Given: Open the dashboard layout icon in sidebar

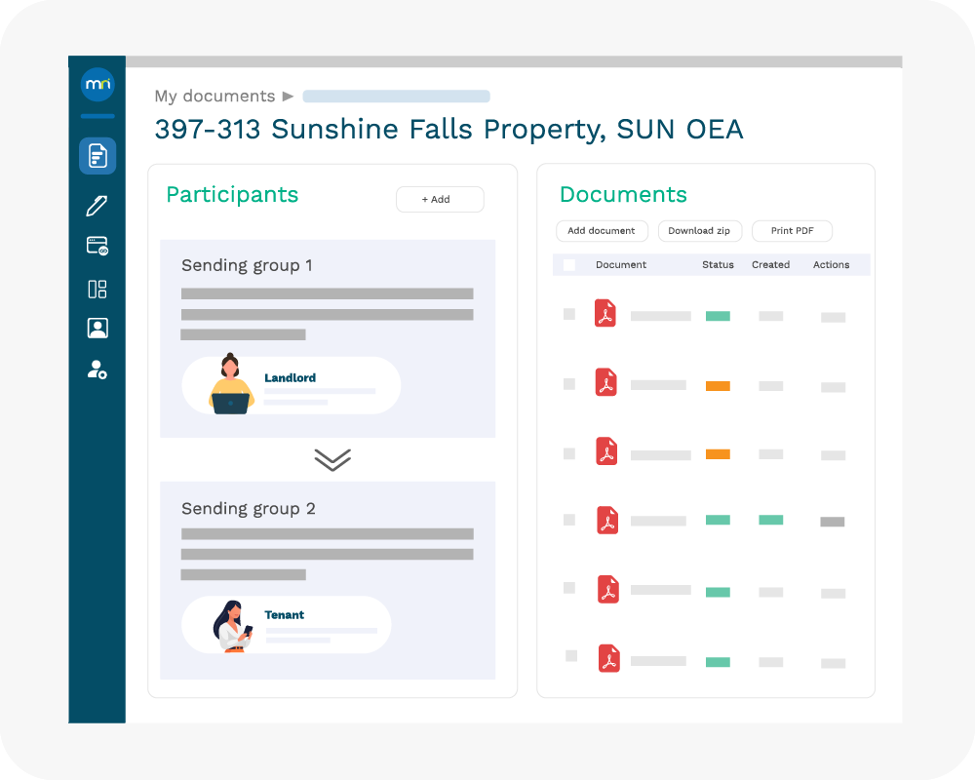Looking at the screenshot, I should click(x=97, y=289).
